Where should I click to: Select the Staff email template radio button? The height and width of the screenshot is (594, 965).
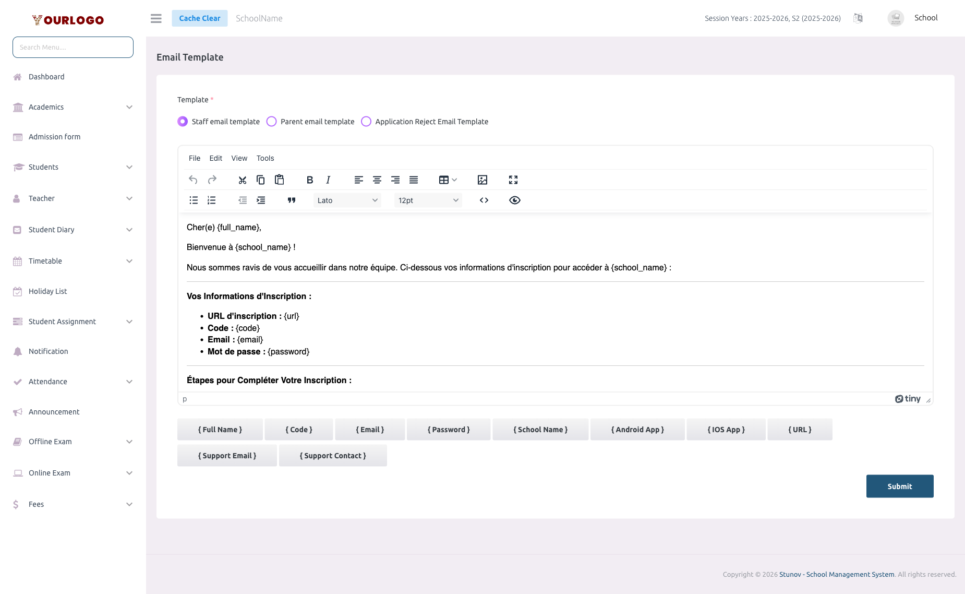coord(182,121)
